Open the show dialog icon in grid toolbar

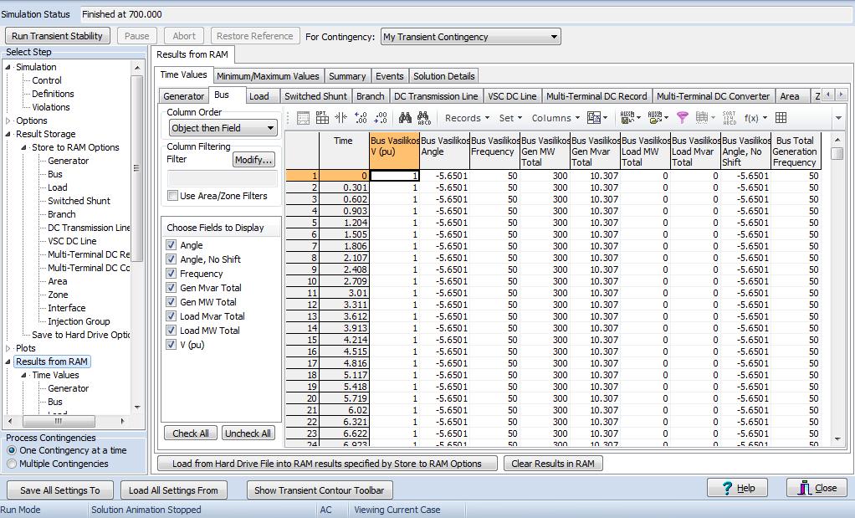303,118
